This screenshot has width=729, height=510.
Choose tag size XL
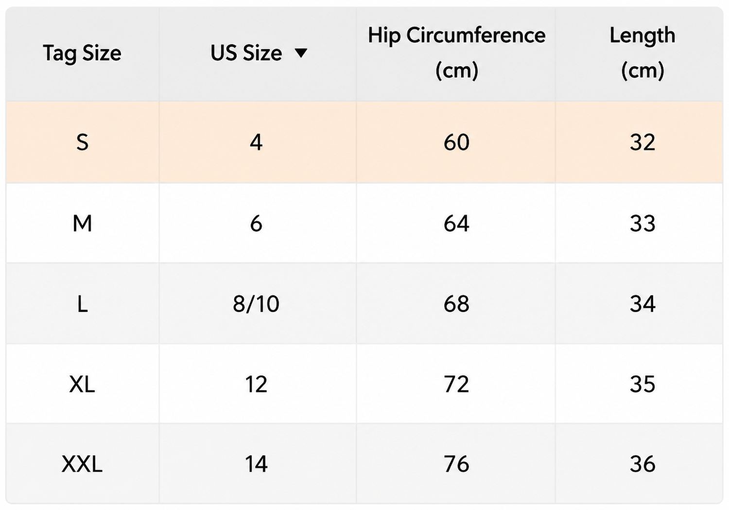click(82, 384)
